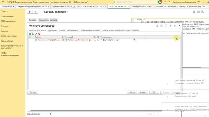The width and height of the screenshot is (209, 117).
Task: Open Планирование section in sidebar
Action: [7, 16]
